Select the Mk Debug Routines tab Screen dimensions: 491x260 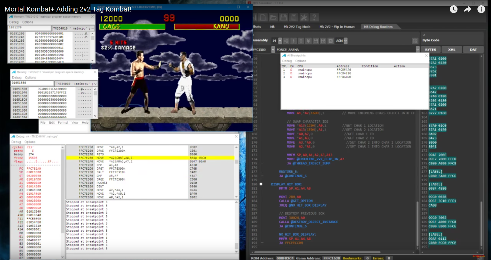pyautogui.click(x=378, y=27)
